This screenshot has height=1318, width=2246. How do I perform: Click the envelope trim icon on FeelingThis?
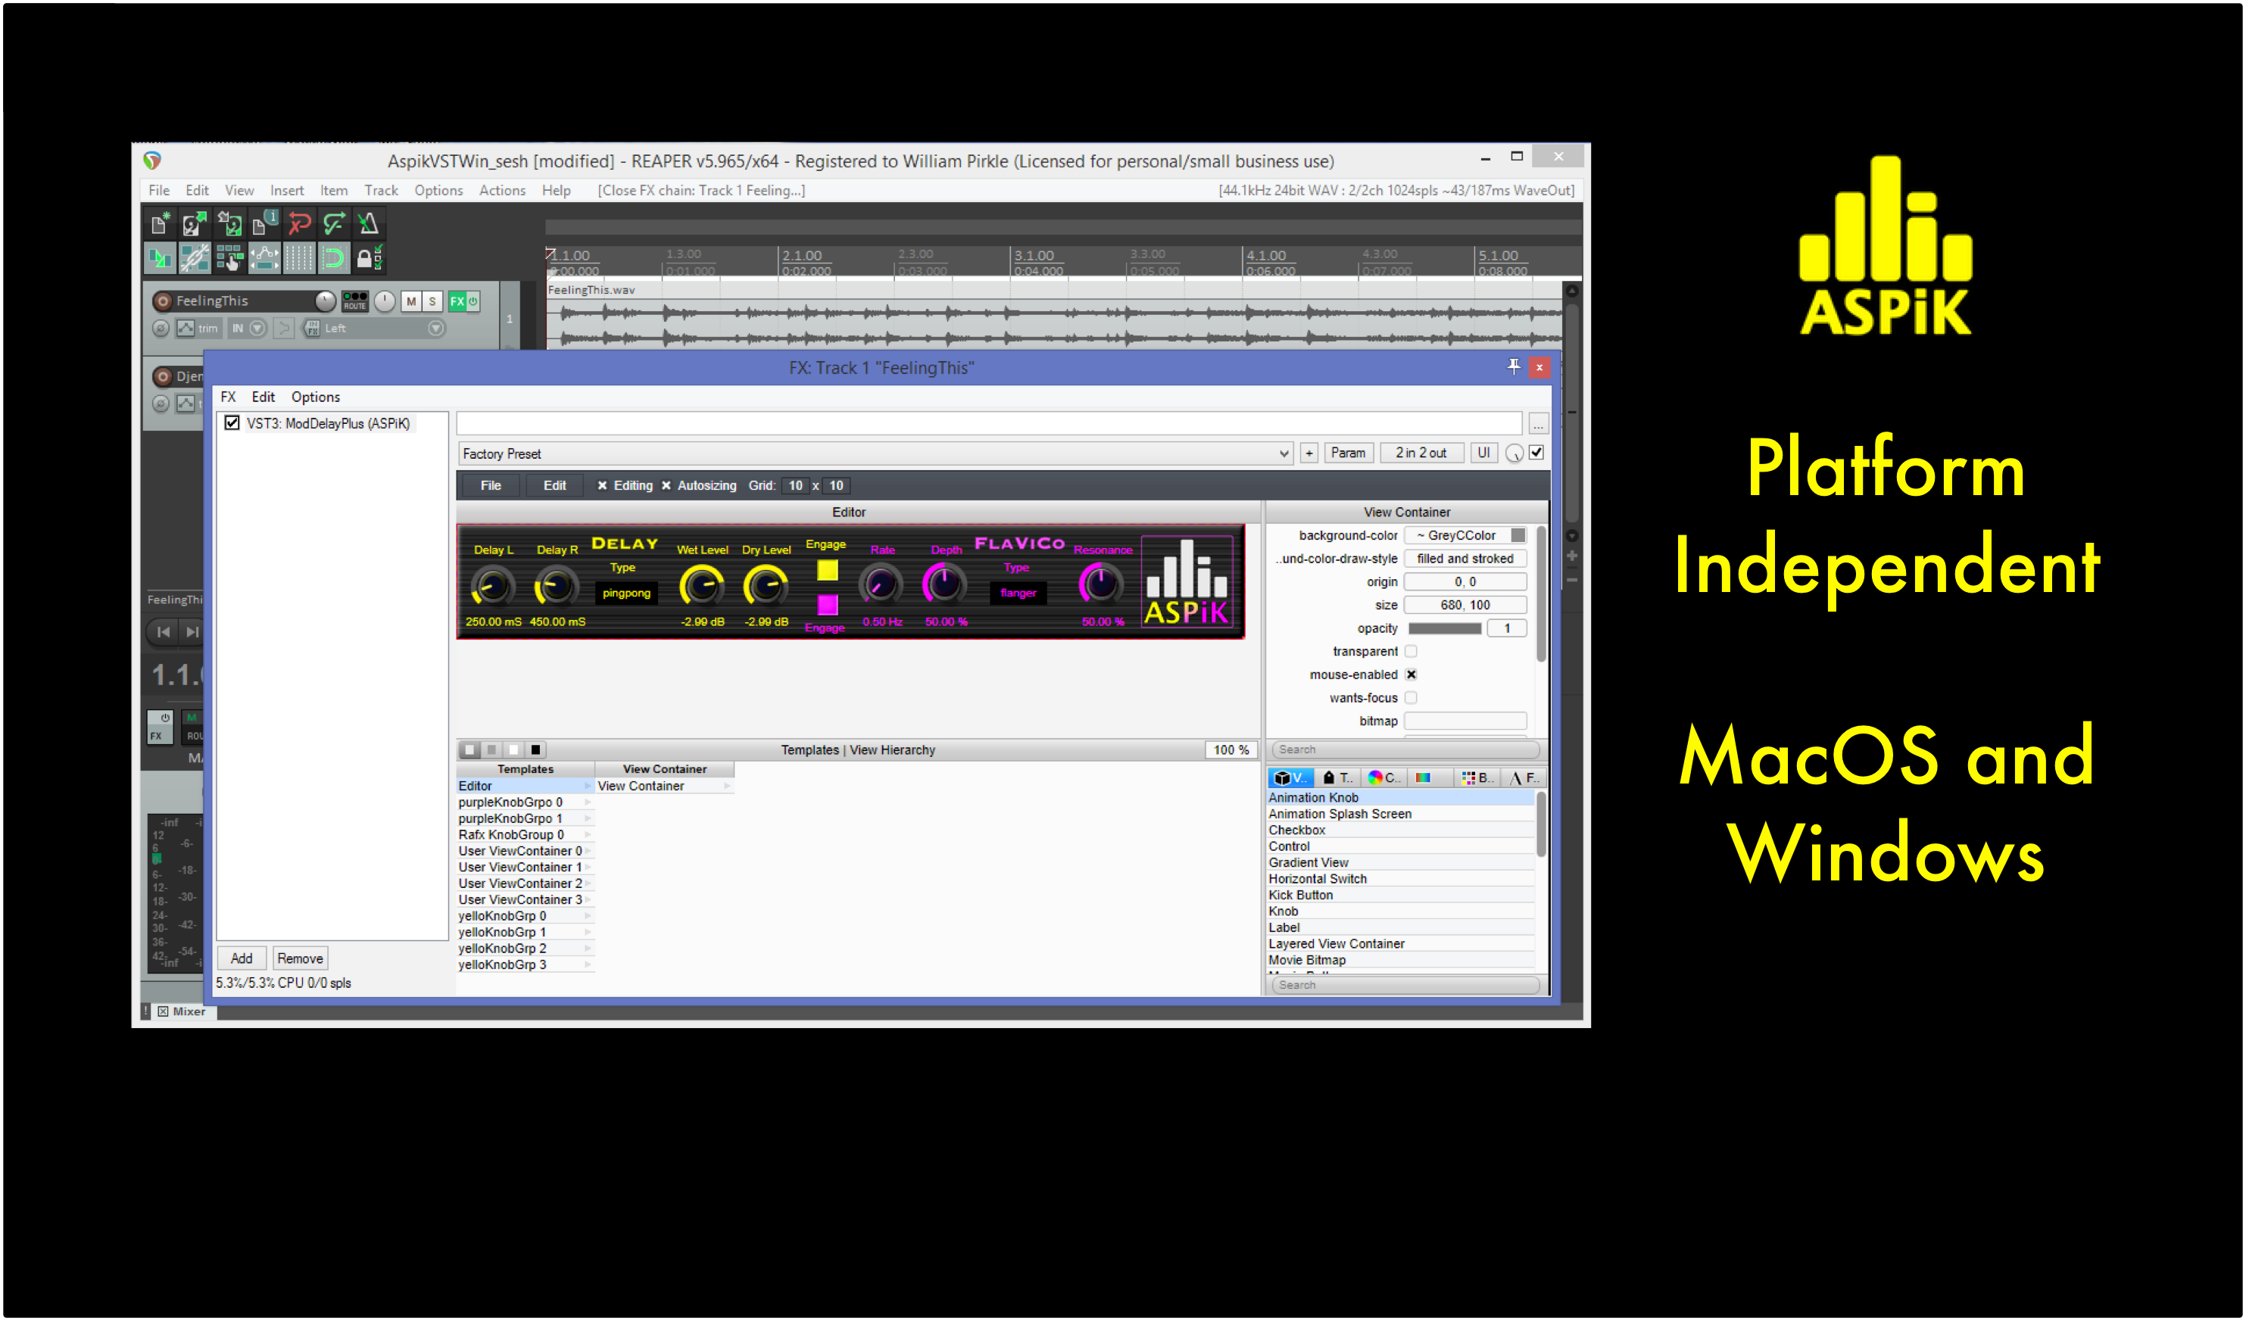(x=186, y=328)
